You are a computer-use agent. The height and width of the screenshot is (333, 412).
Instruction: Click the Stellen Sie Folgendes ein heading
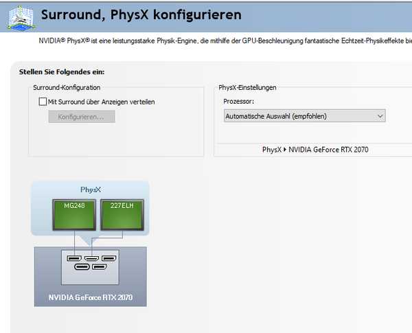pos(62,72)
